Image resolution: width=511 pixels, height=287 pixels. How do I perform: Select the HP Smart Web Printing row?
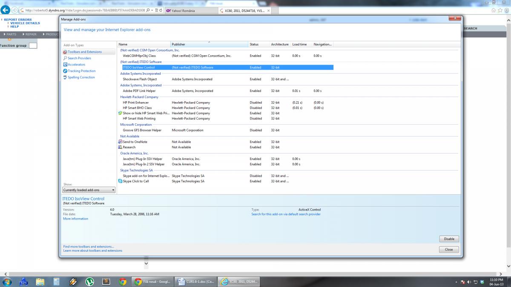pos(225,119)
